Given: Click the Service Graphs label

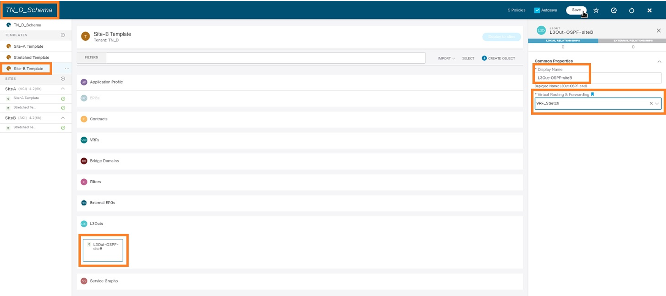Looking at the screenshot, I should 104,281.
